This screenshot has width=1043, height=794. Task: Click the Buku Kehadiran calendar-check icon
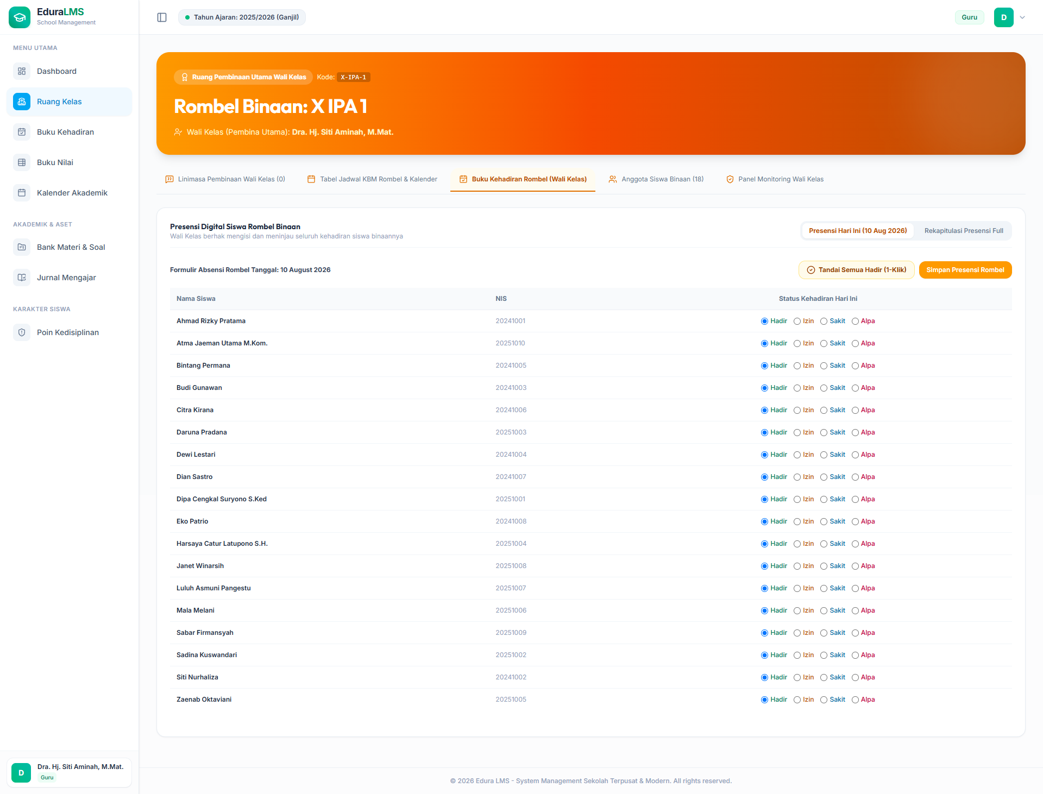tap(22, 132)
